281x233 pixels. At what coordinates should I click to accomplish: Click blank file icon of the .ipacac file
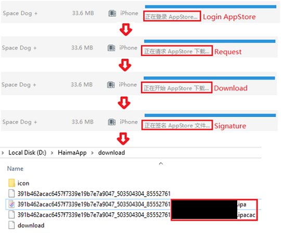[x=11, y=215]
